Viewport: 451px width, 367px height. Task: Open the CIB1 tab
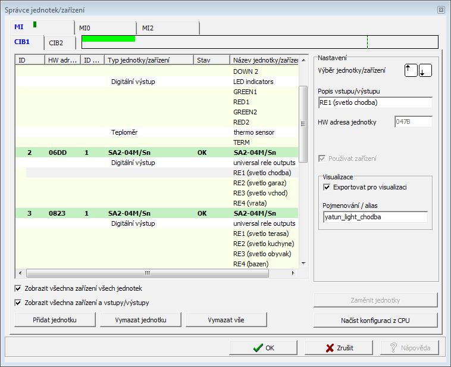[x=27, y=42]
